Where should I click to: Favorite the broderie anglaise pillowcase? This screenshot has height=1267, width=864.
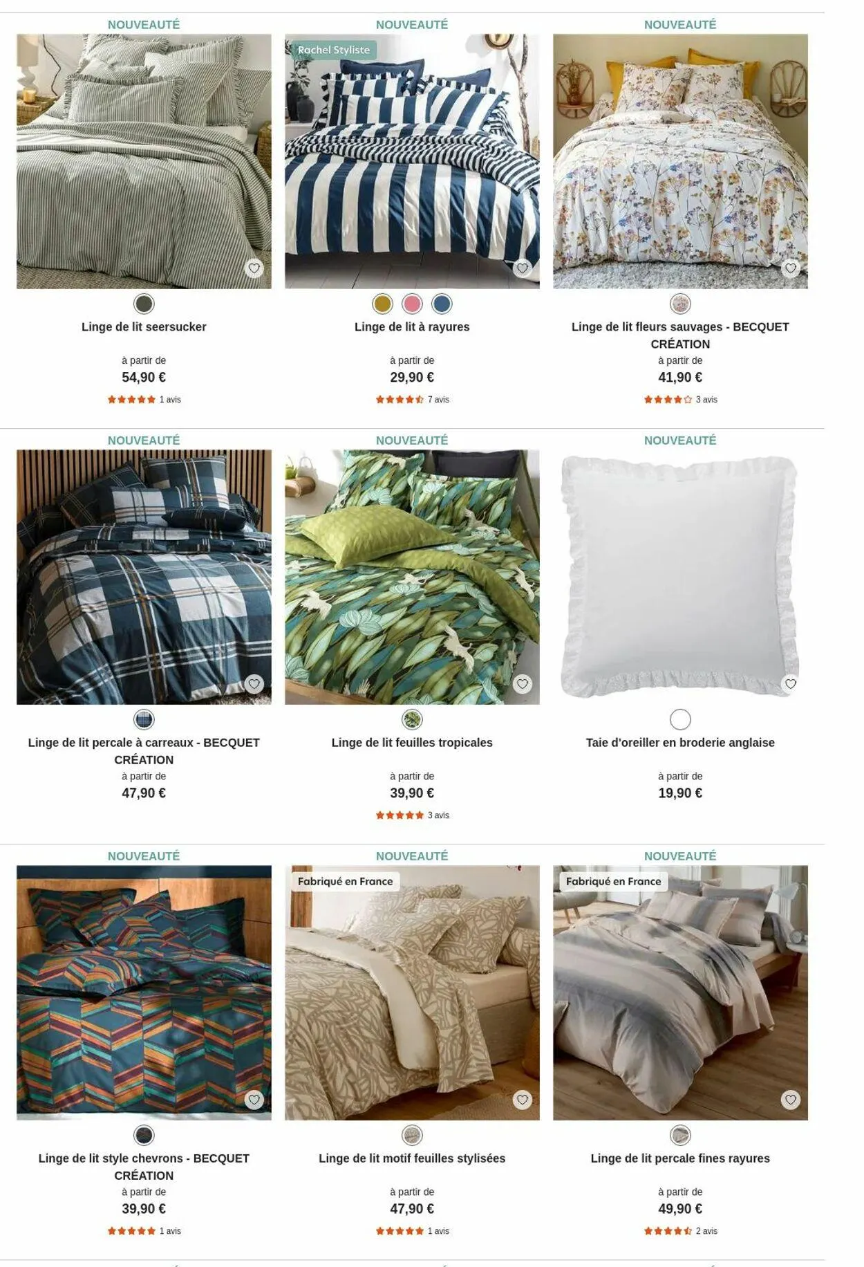[x=791, y=684]
